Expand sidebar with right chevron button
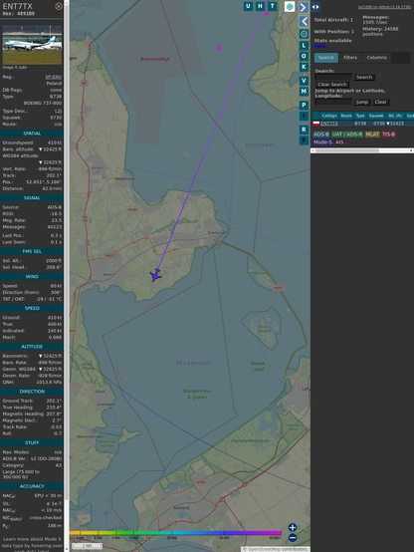Viewport: 414px width, 552px height. pyautogui.click(x=304, y=7)
